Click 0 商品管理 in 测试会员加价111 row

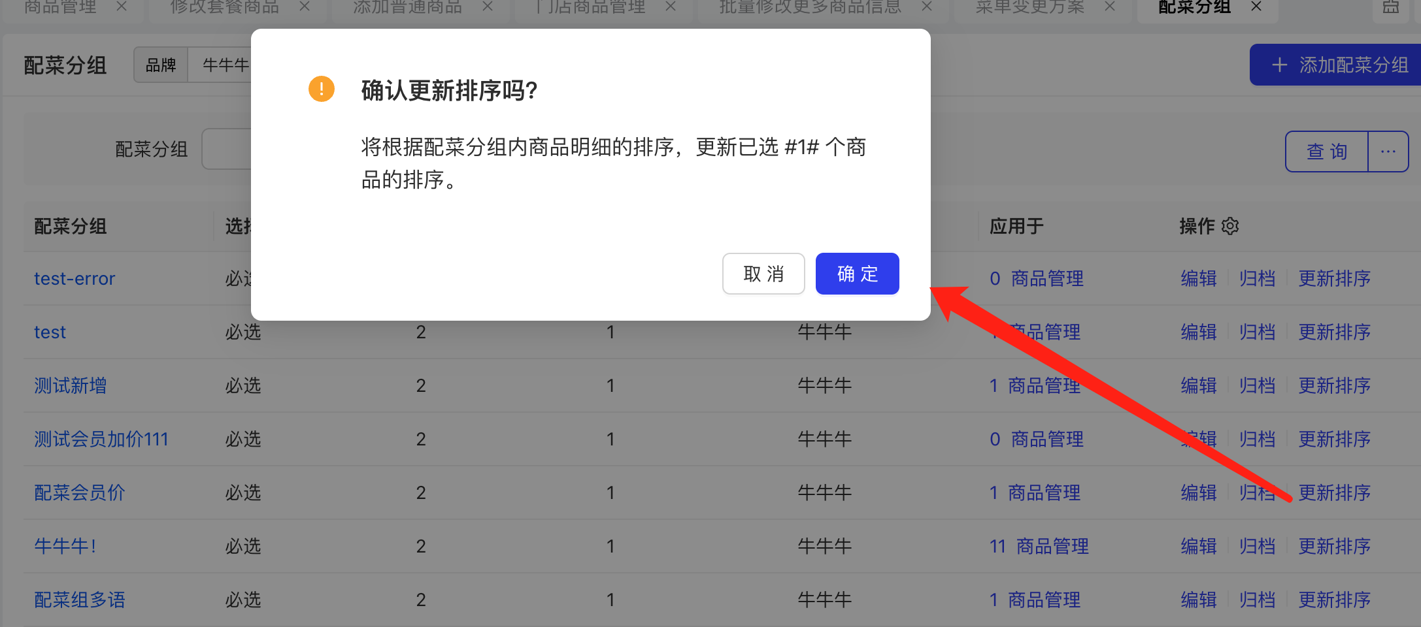[1037, 439]
